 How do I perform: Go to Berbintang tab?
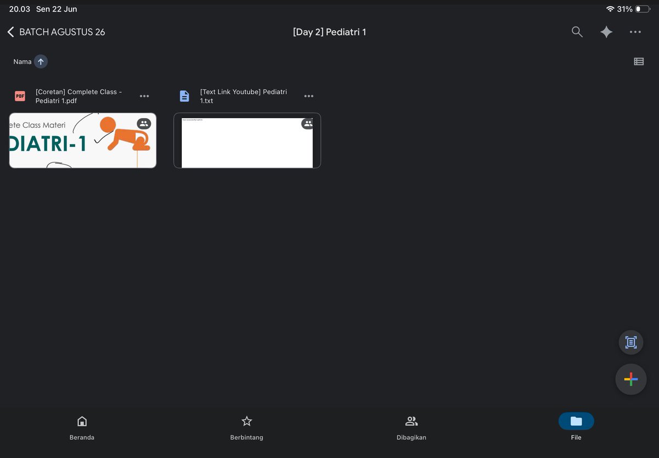pyautogui.click(x=247, y=428)
